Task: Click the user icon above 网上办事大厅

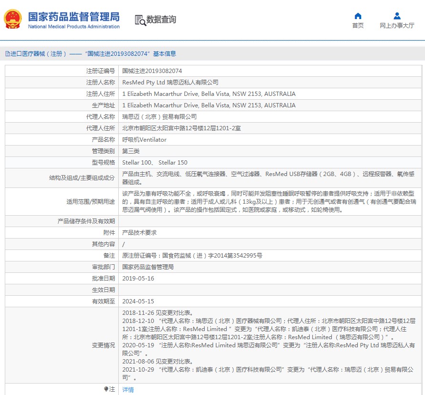Action: point(397,16)
